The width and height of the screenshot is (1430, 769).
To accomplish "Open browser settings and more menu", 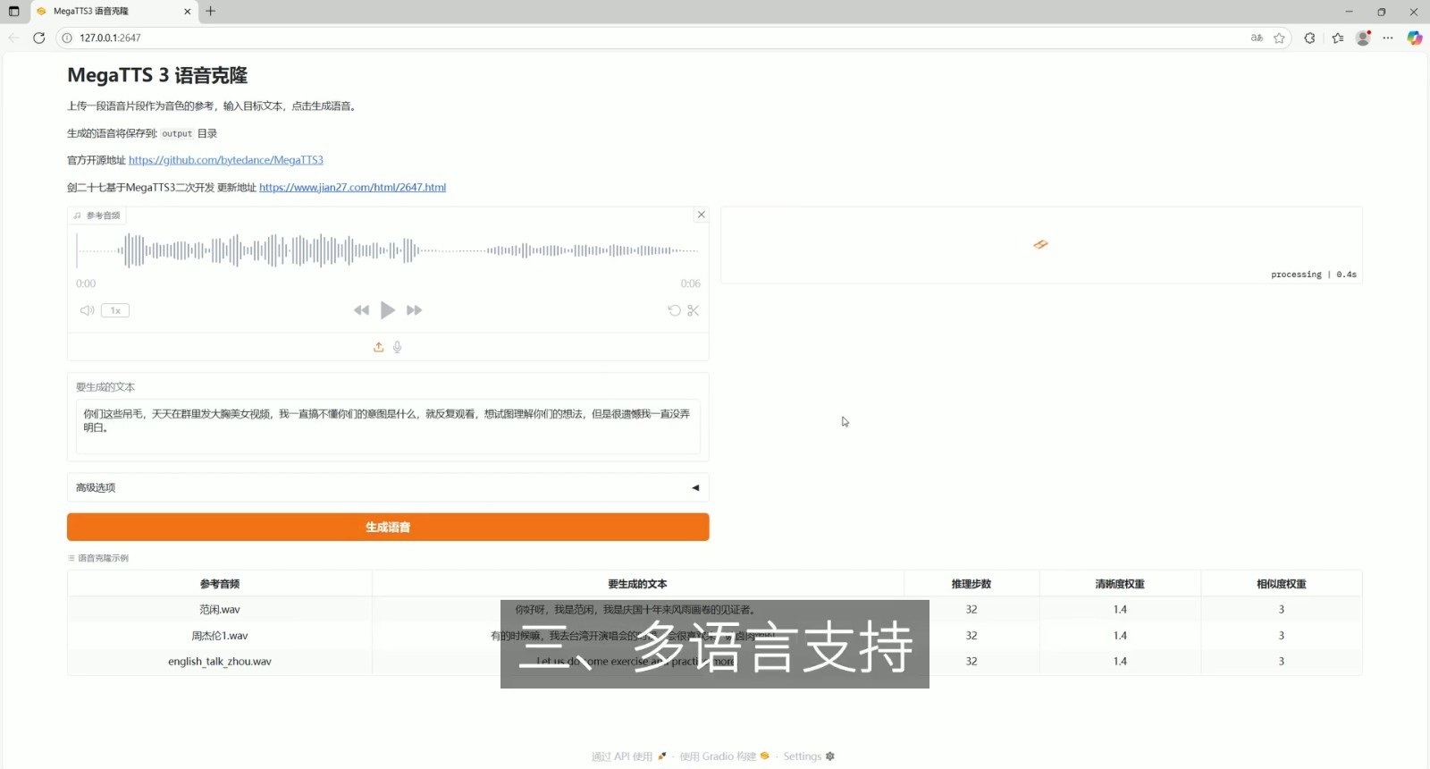I will (x=1388, y=38).
